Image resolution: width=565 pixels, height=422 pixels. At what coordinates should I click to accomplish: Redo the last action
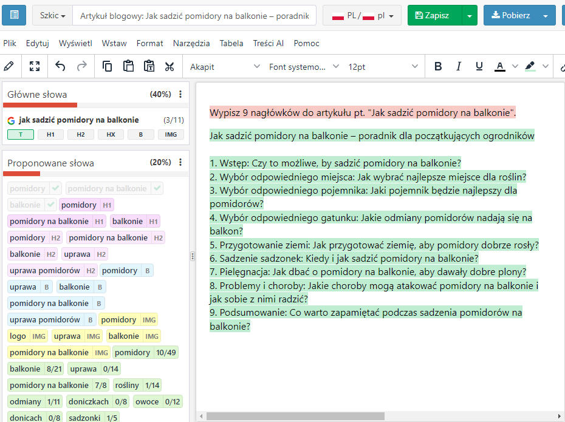82,66
